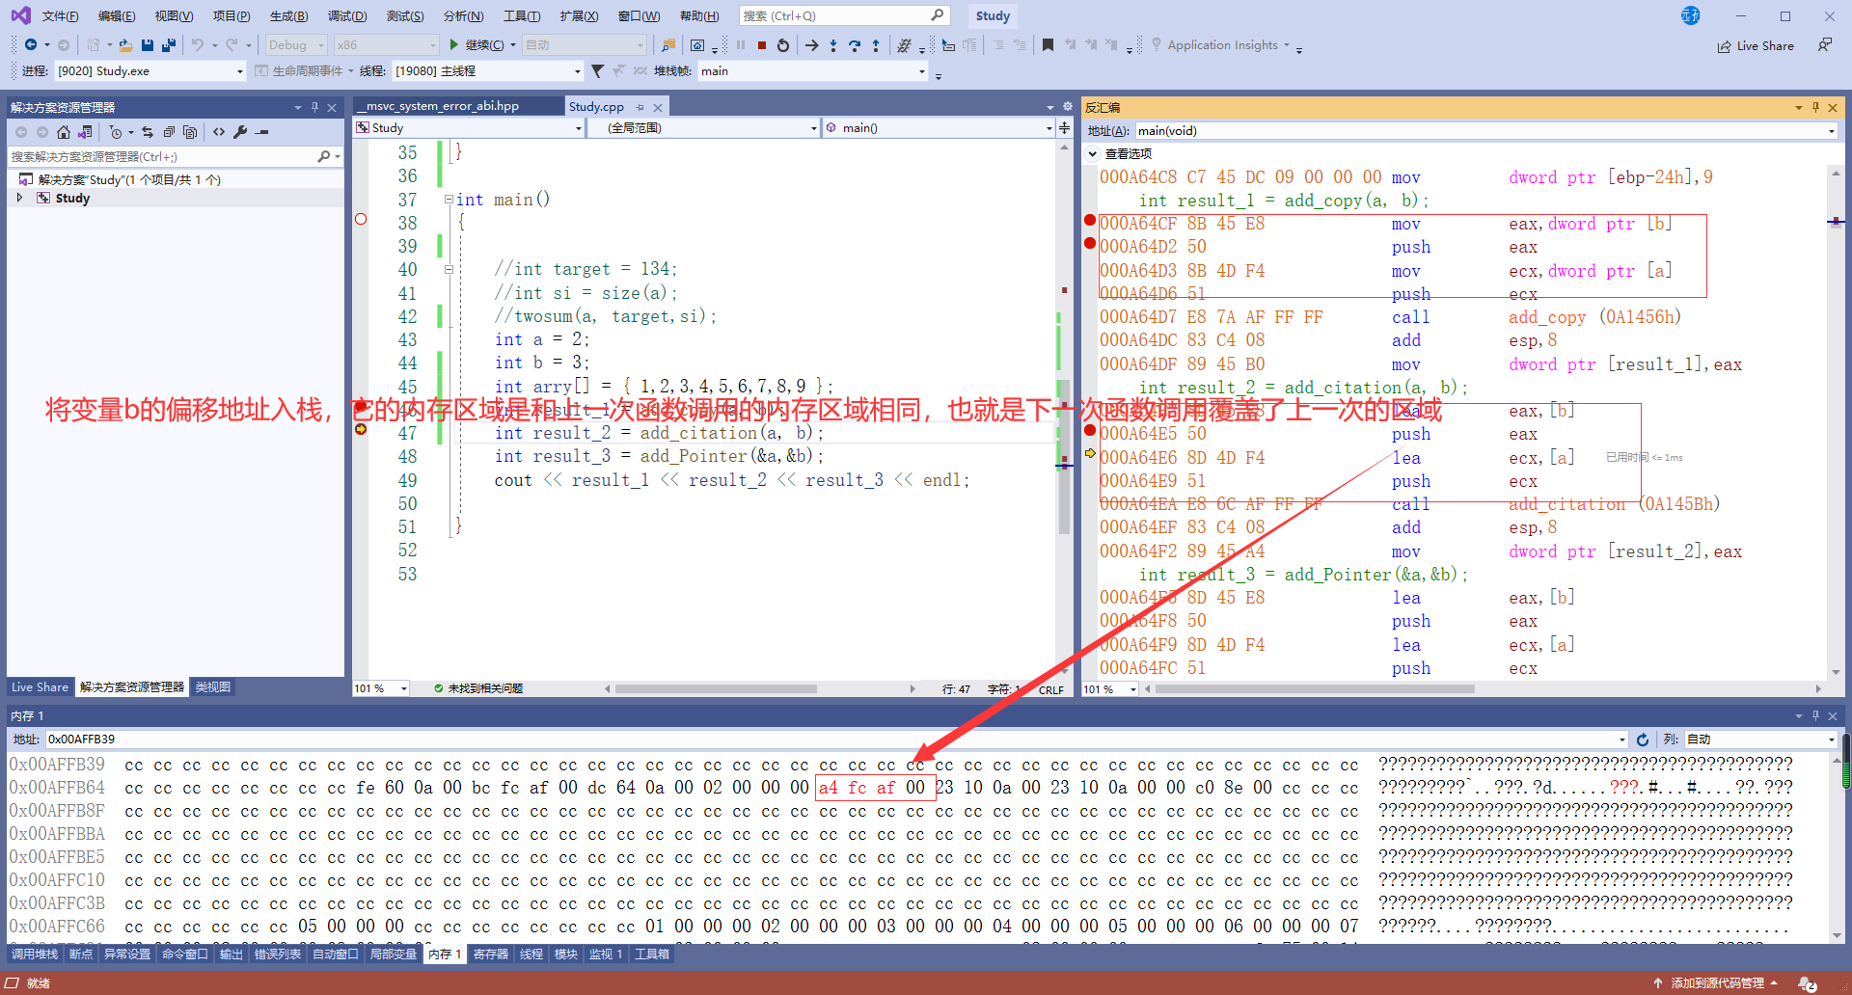This screenshot has width=1852, height=995.
Task: Click the disassembly horizontal scrollbar thumb
Action: (1314, 689)
